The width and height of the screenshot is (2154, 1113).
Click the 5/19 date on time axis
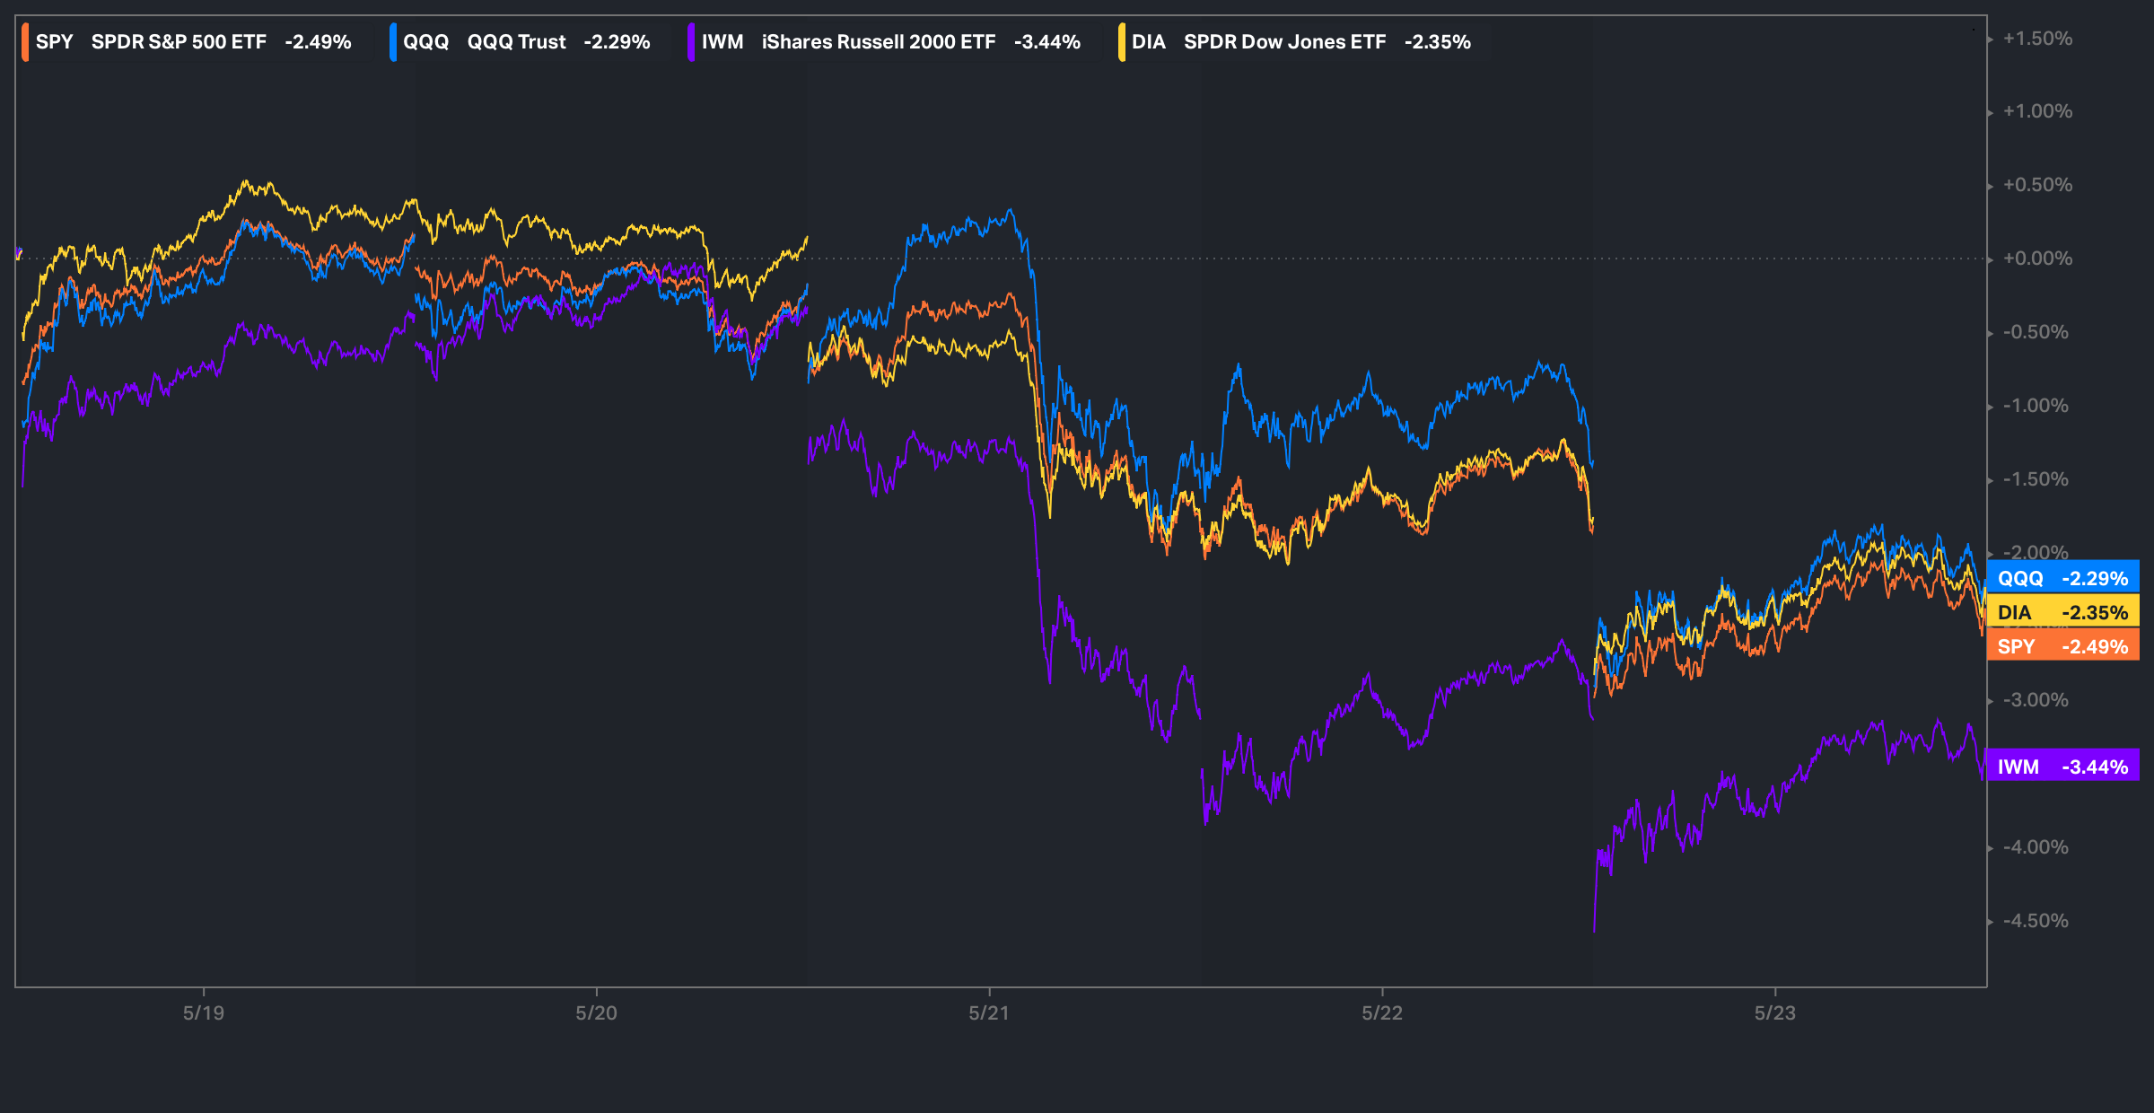coord(204,1013)
